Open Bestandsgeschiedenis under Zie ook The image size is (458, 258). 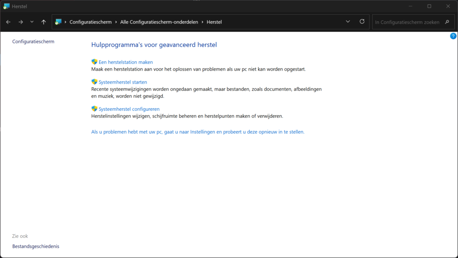35,246
